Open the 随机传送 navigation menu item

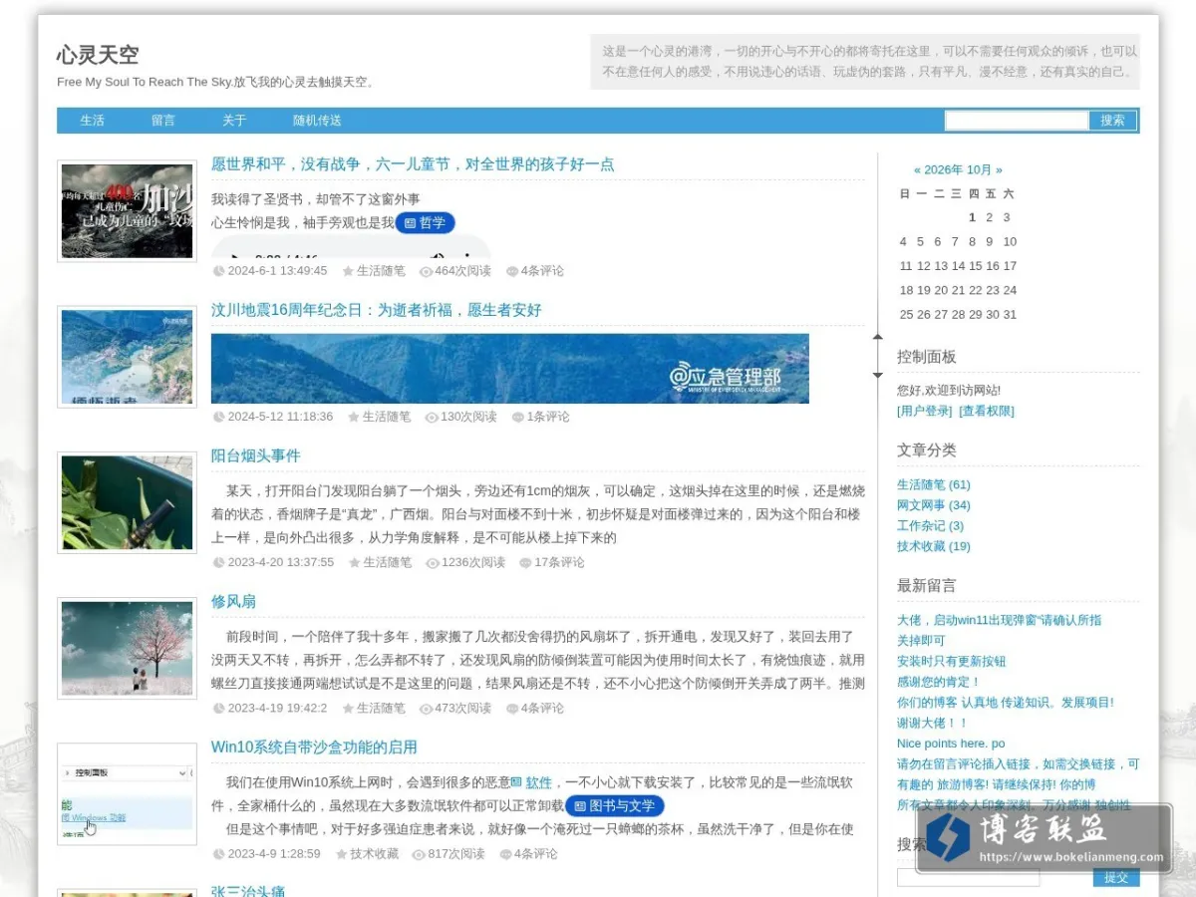(x=317, y=120)
